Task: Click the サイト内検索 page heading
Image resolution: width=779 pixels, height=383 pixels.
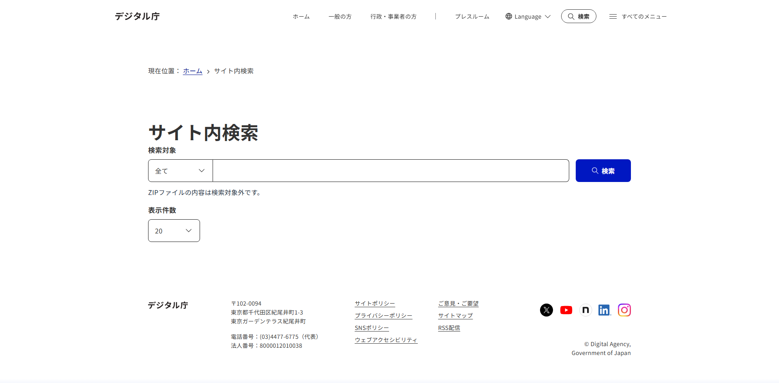Action: [203, 133]
